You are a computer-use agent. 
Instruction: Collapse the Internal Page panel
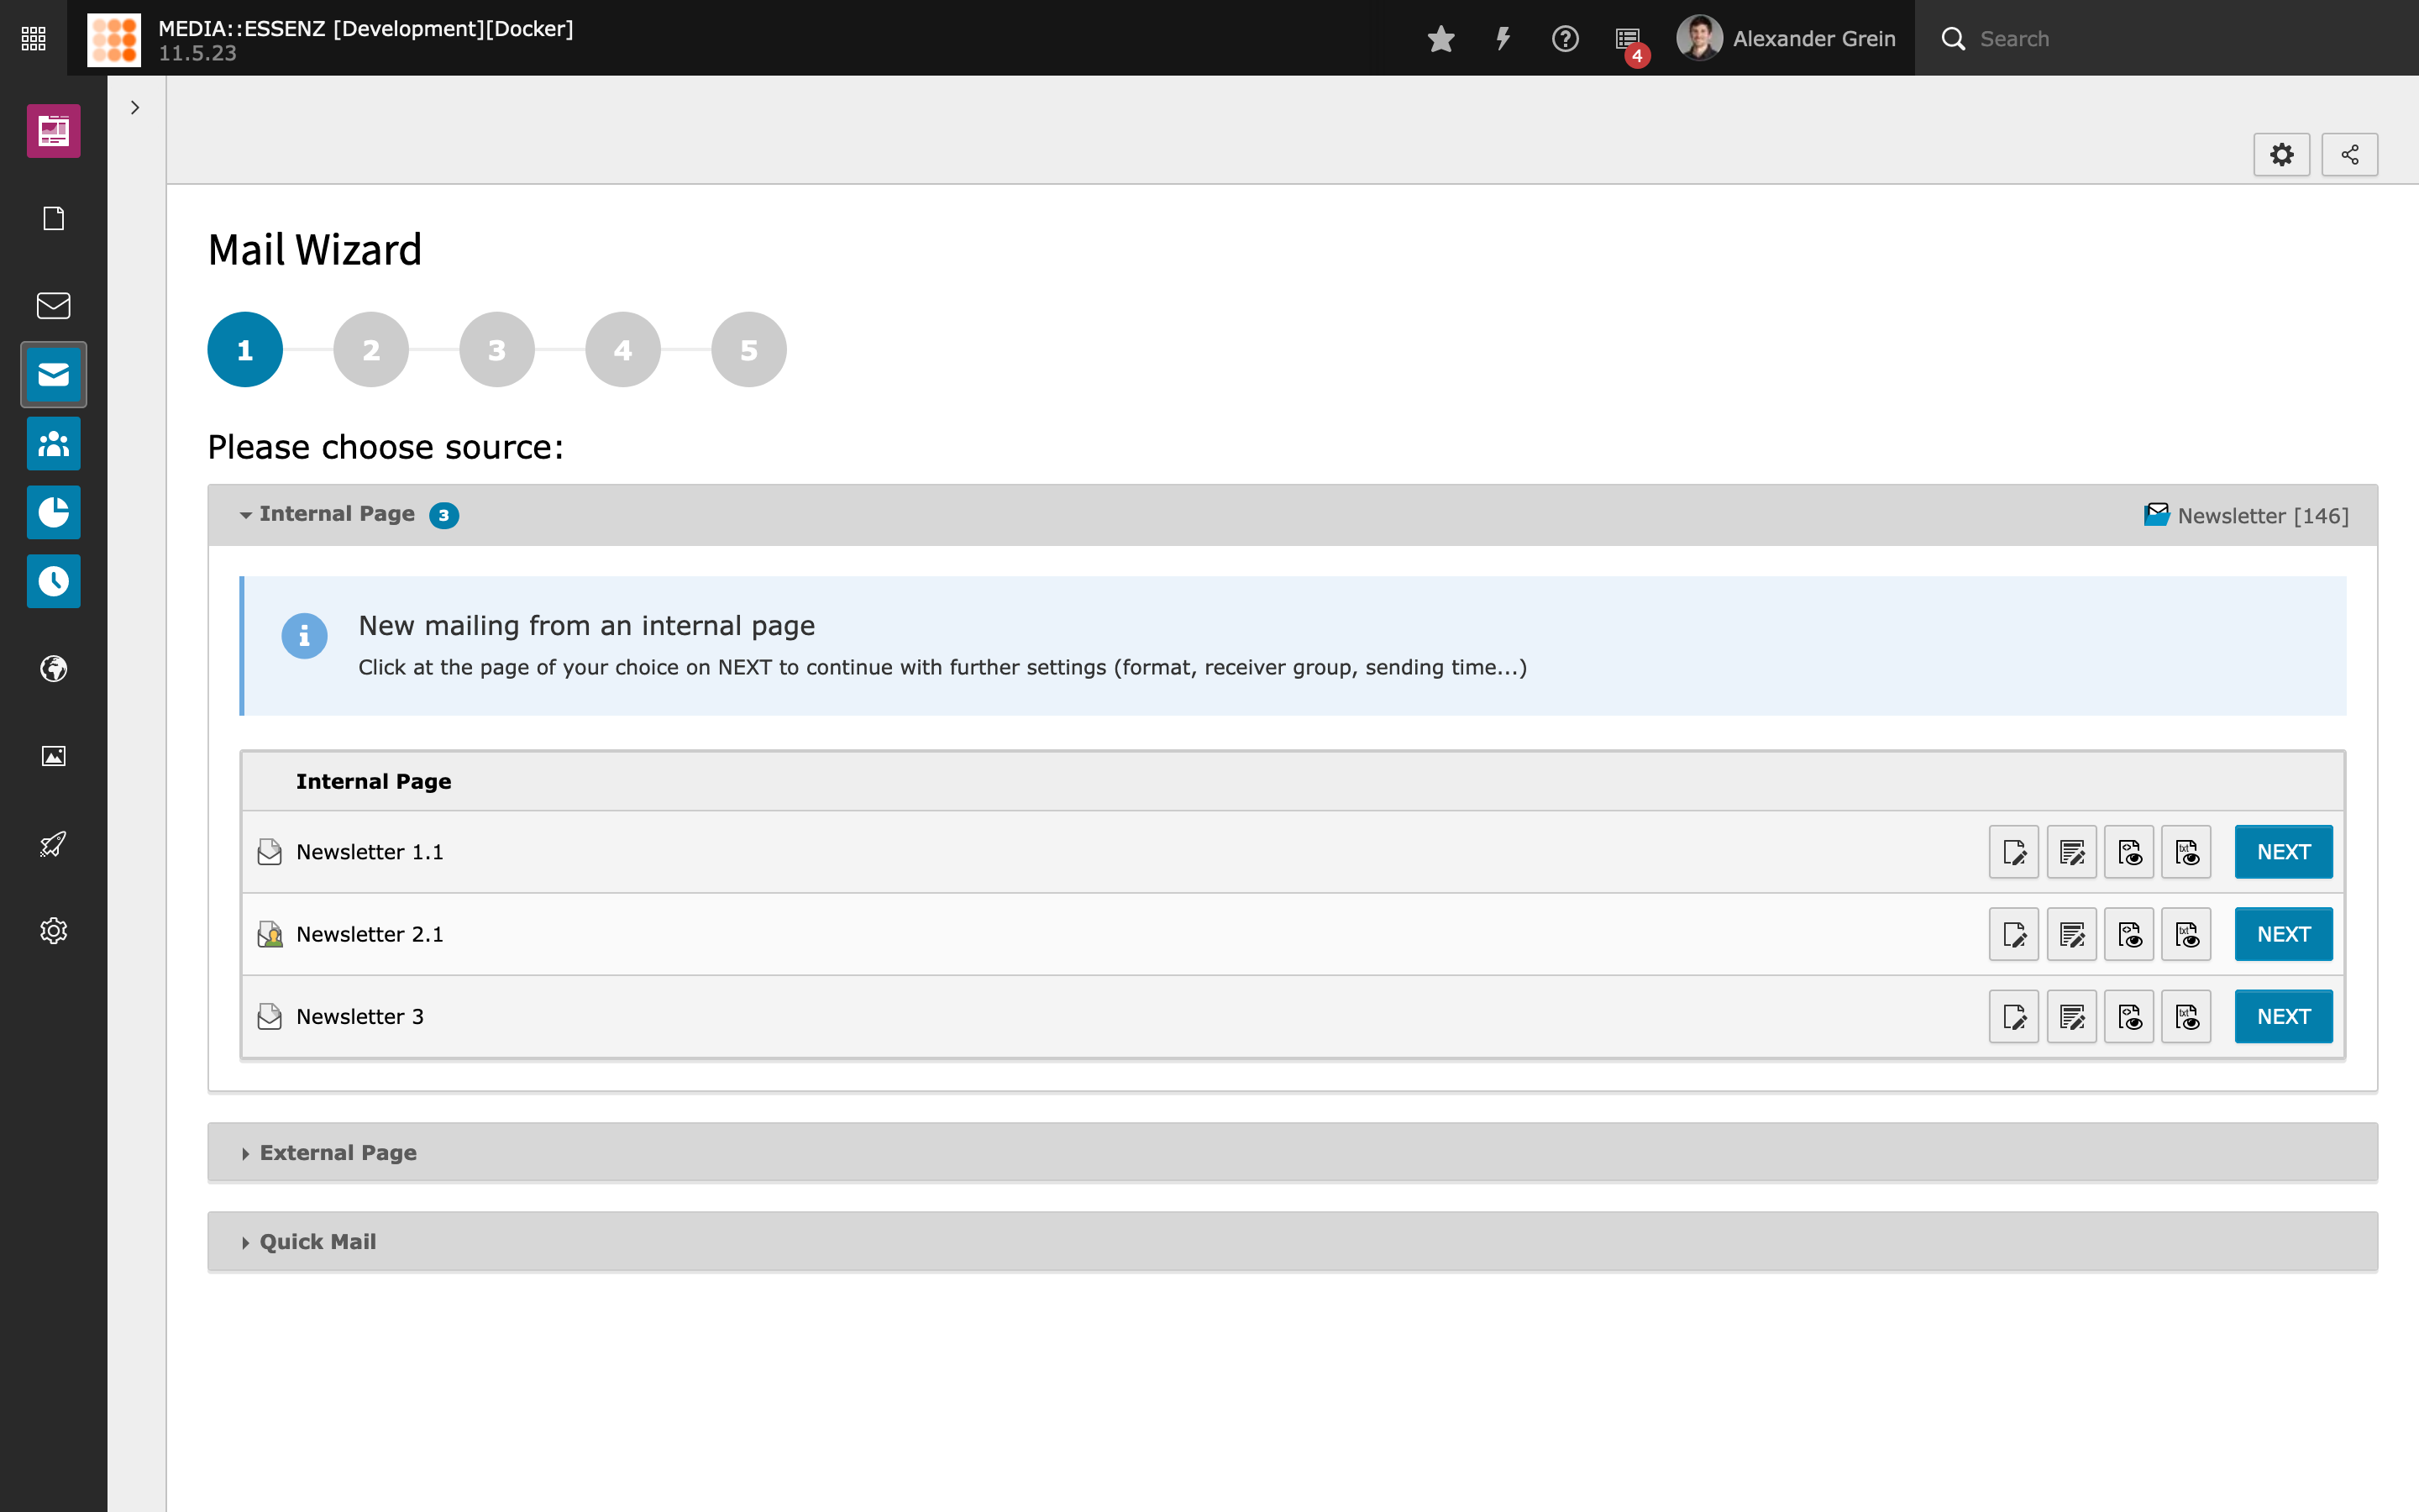point(337,514)
